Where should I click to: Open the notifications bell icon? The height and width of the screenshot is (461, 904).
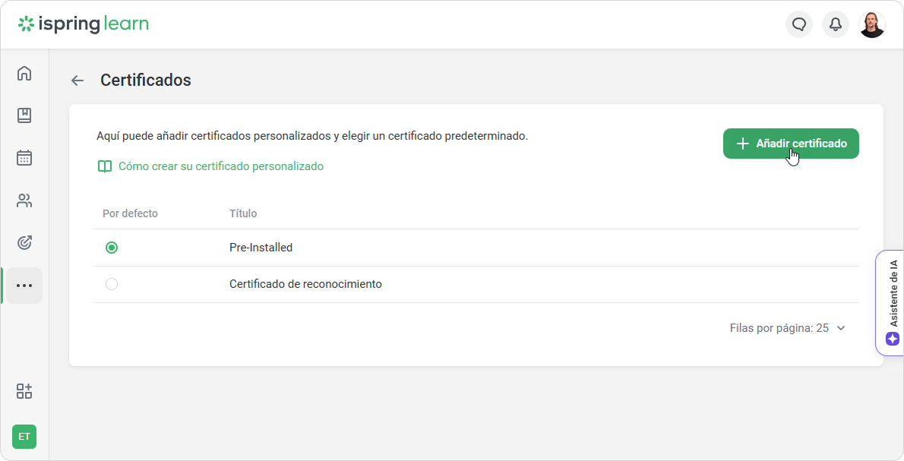tap(836, 24)
